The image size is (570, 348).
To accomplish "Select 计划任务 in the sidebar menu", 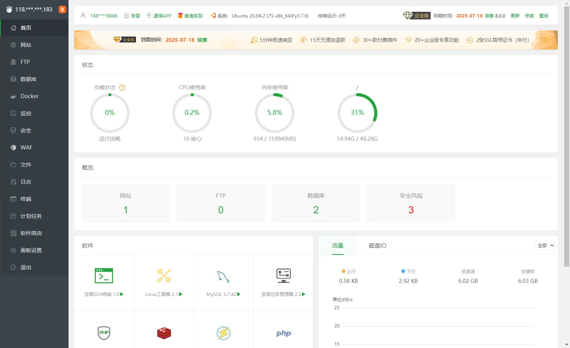I will point(31,216).
